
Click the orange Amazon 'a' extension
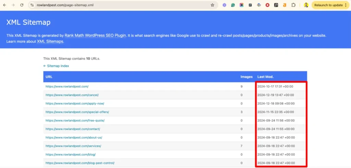pos(285,5)
